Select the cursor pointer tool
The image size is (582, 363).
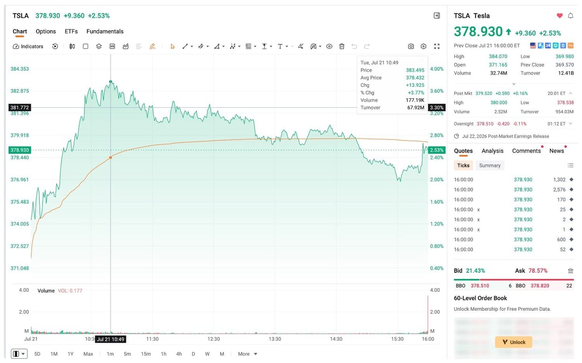(172, 46)
